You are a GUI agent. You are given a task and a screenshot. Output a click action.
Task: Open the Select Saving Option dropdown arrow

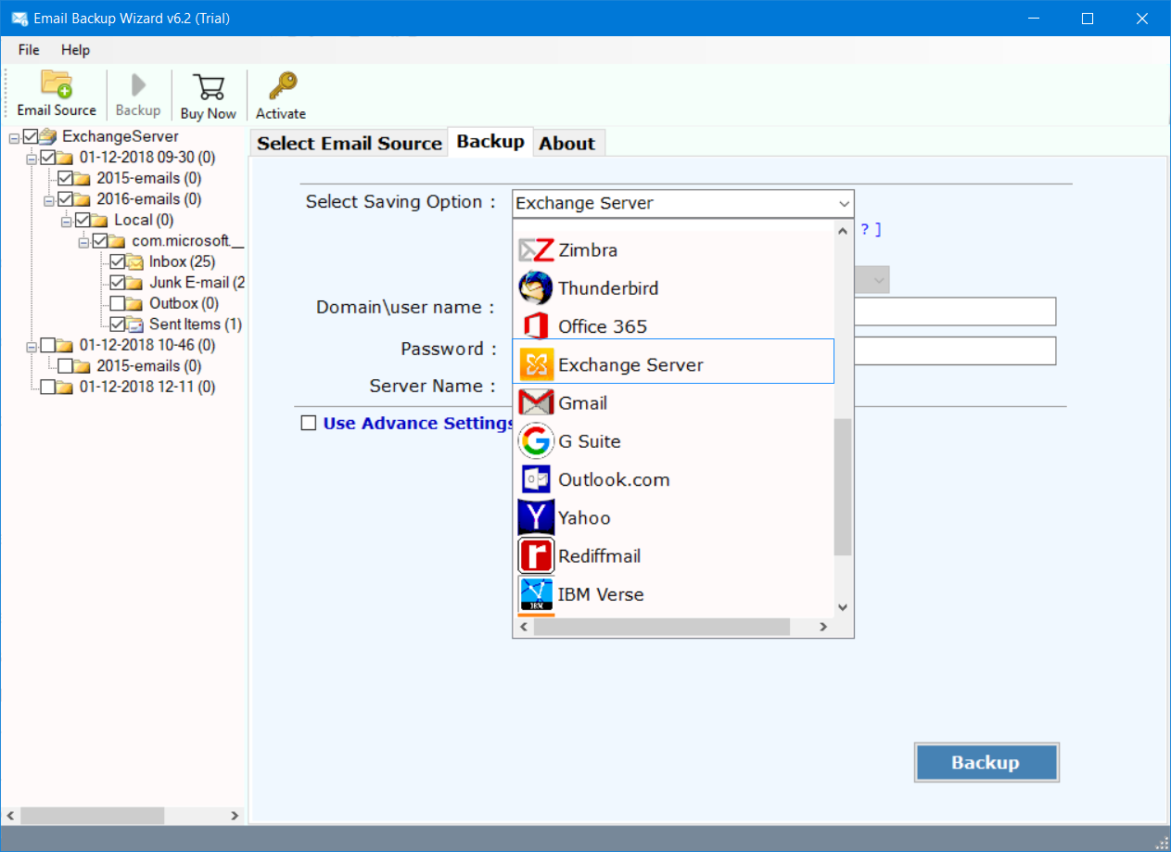[843, 204]
